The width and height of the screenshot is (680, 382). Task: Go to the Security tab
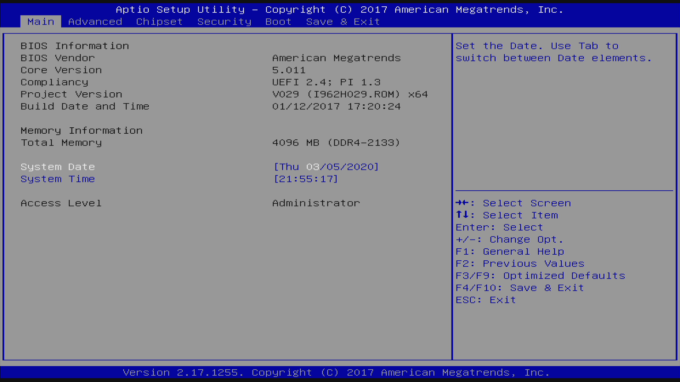[224, 22]
